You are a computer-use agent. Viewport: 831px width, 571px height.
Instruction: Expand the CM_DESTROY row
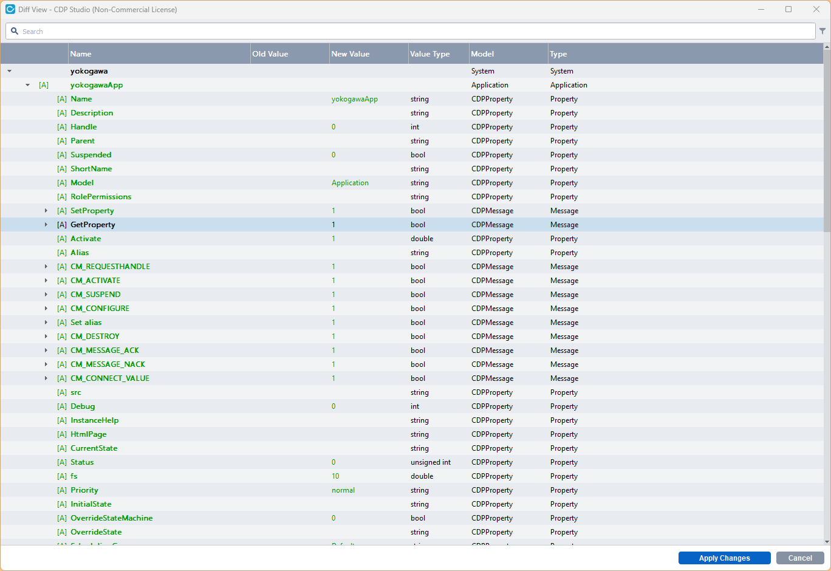[46, 337]
